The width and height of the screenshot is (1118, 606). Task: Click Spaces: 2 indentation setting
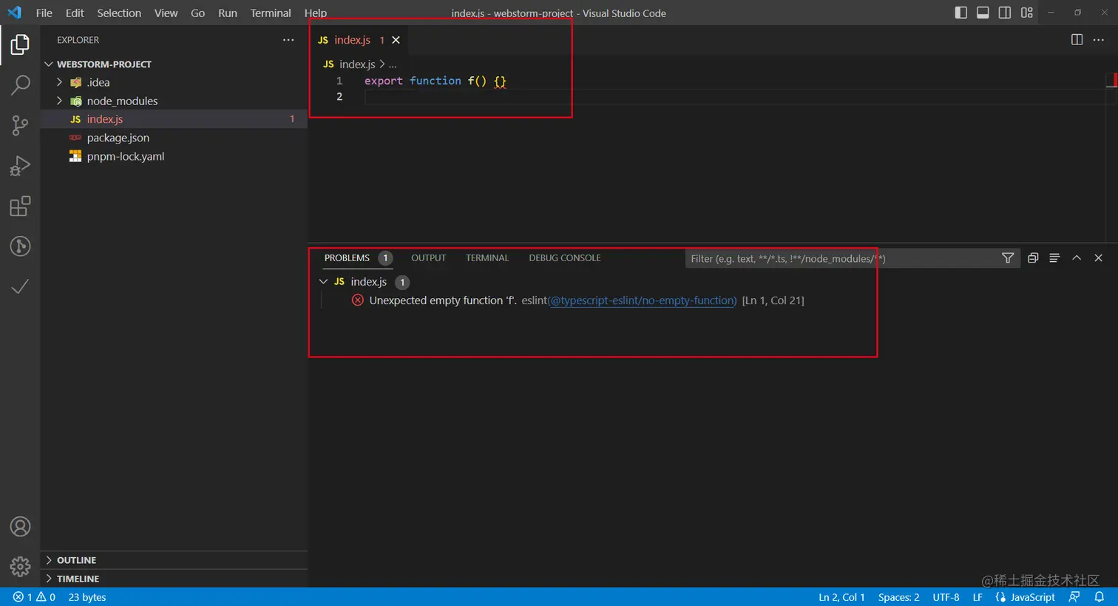(x=898, y=597)
